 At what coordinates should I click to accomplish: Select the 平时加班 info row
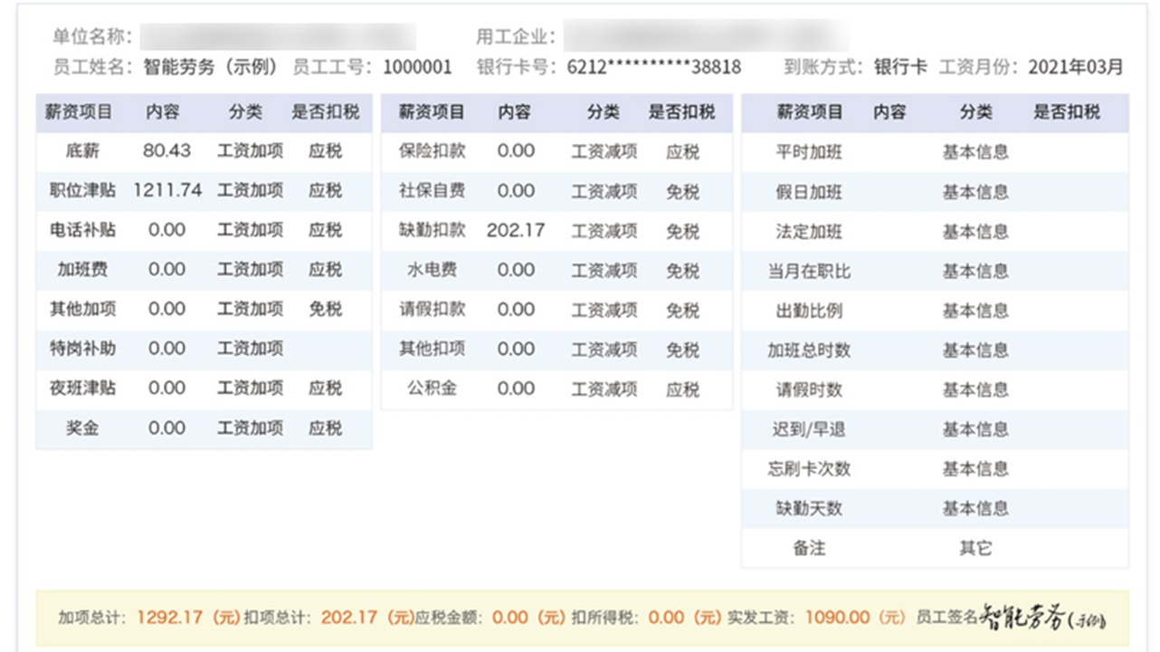coord(809,152)
